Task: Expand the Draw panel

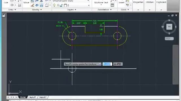Action: click(x=12, y=10)
